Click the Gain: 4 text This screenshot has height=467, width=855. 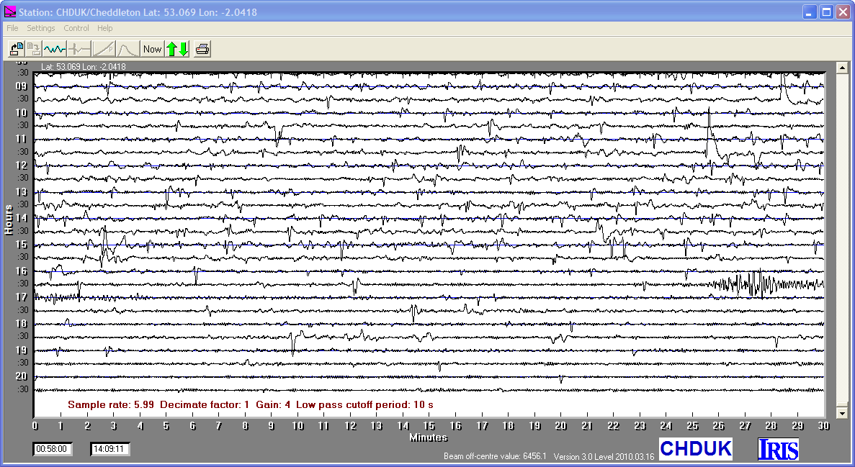coord(273,405)
